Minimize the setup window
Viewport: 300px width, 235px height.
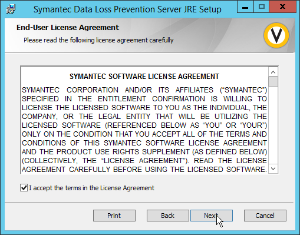click(x=245, y=7)
